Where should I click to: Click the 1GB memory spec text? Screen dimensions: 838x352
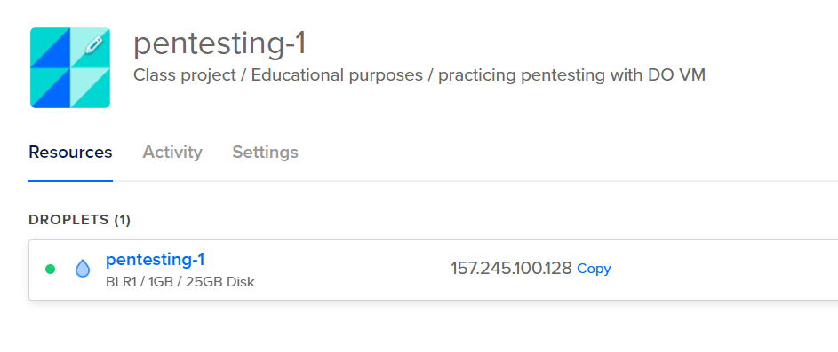[161, 282]
